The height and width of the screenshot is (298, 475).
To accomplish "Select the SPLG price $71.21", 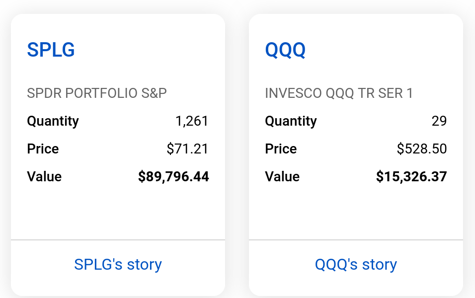I will [x=187, y=149].
